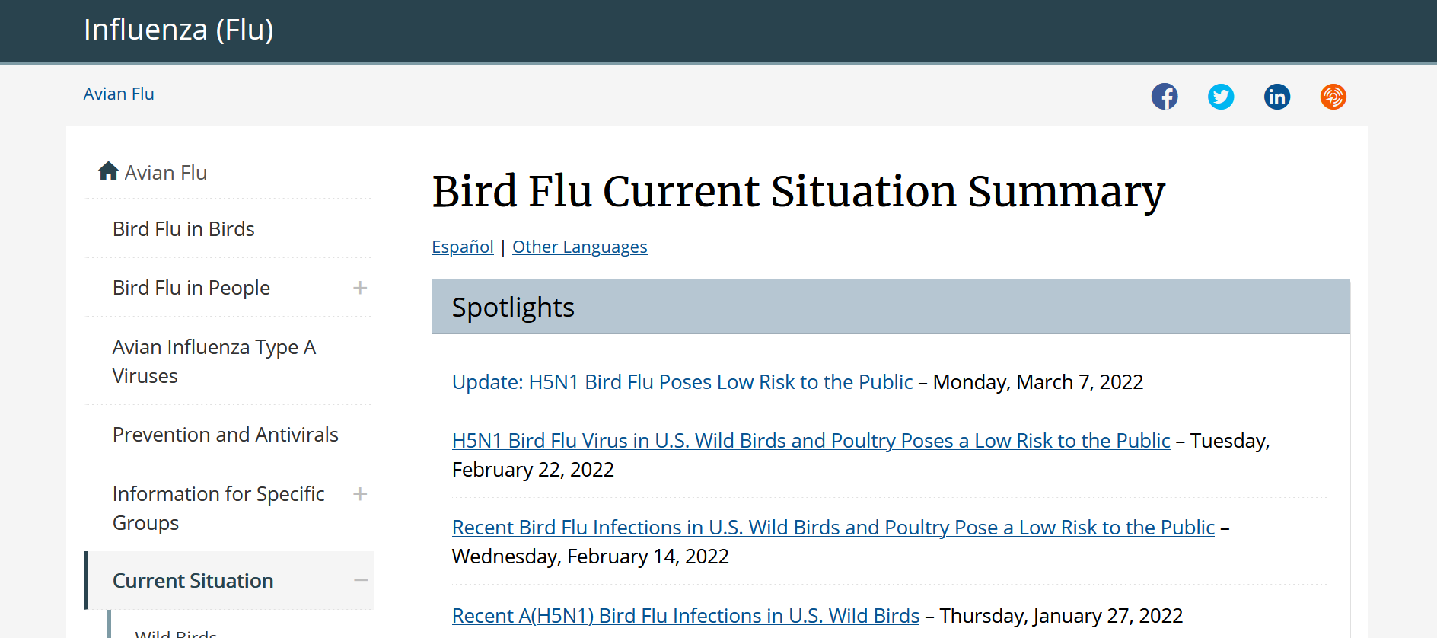
Task: Go to Avian Influenza Type A Viruses
Action: coord(214,362)
